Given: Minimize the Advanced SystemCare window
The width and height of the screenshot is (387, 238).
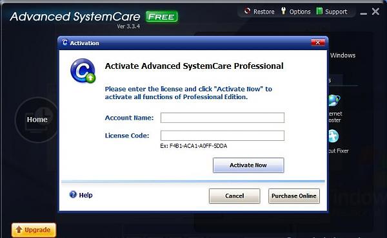Looking at the screenshot, I should (363, 14).
